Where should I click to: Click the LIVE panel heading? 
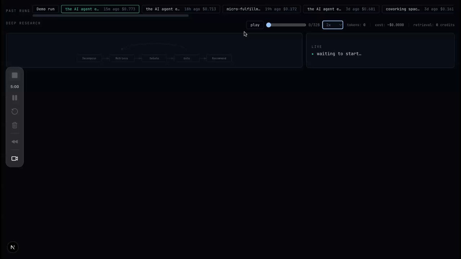[x=317, y=47]
